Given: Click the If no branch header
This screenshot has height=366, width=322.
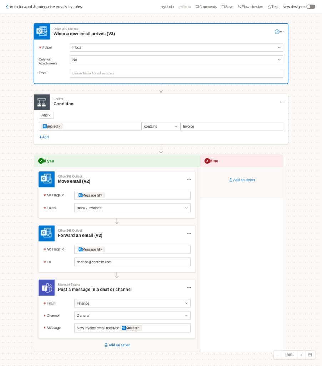Looking at the screenshot, I should [x=242, y=161].
